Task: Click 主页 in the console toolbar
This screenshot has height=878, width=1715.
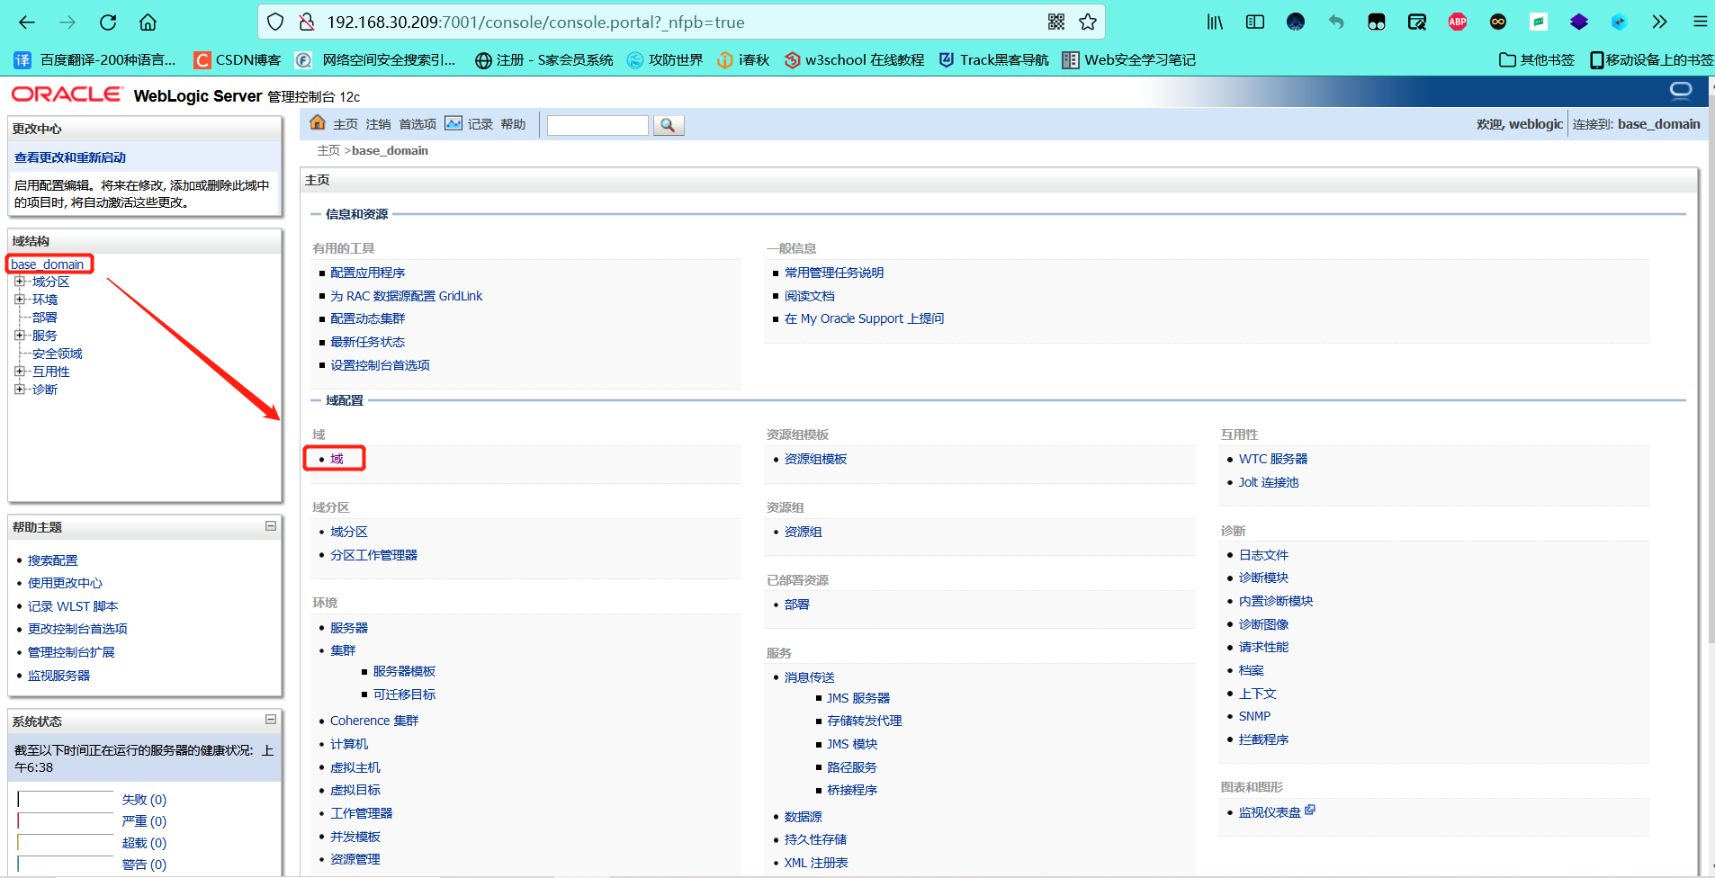Action: [346, 124]
